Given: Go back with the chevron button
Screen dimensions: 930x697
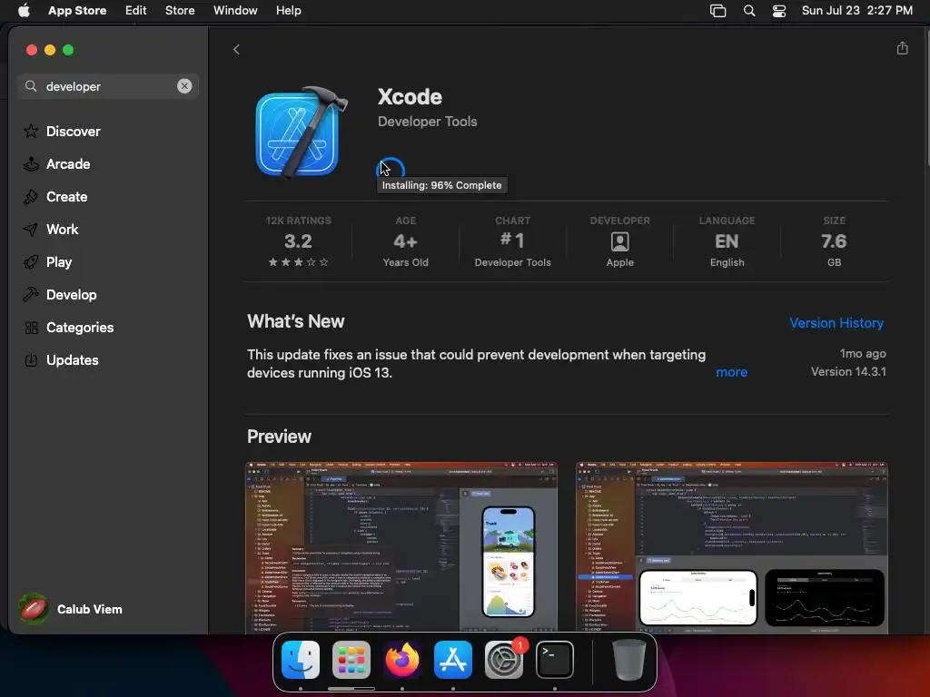Looking at the screenshot, I should 236,49.
